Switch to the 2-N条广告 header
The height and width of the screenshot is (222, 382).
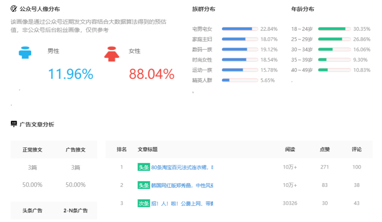coord(75,210)
